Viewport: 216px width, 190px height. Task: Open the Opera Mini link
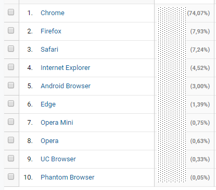[57, 123]
